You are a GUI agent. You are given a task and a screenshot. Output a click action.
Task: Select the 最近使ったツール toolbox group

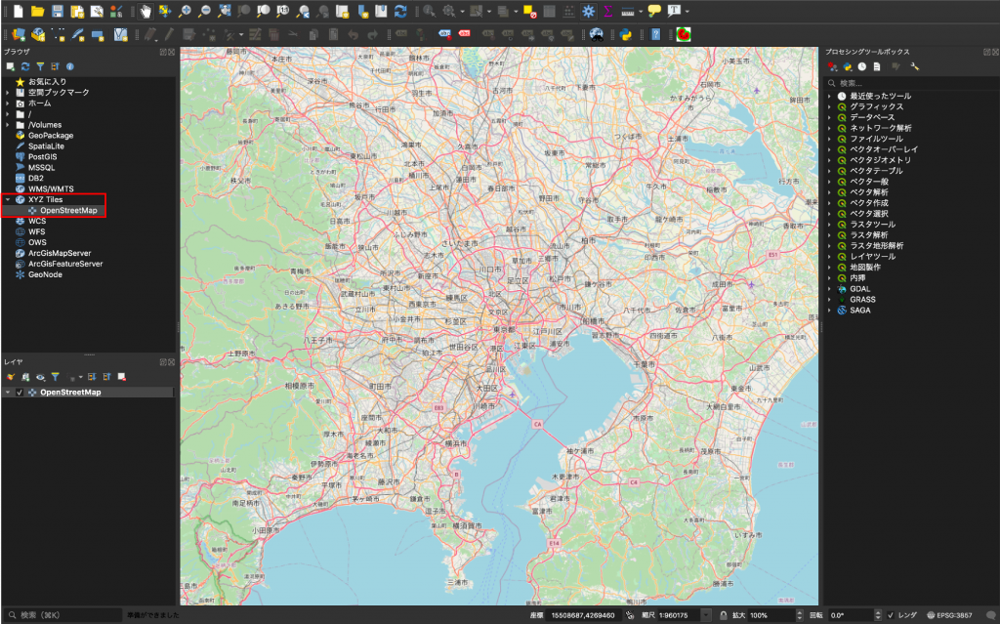880,96
